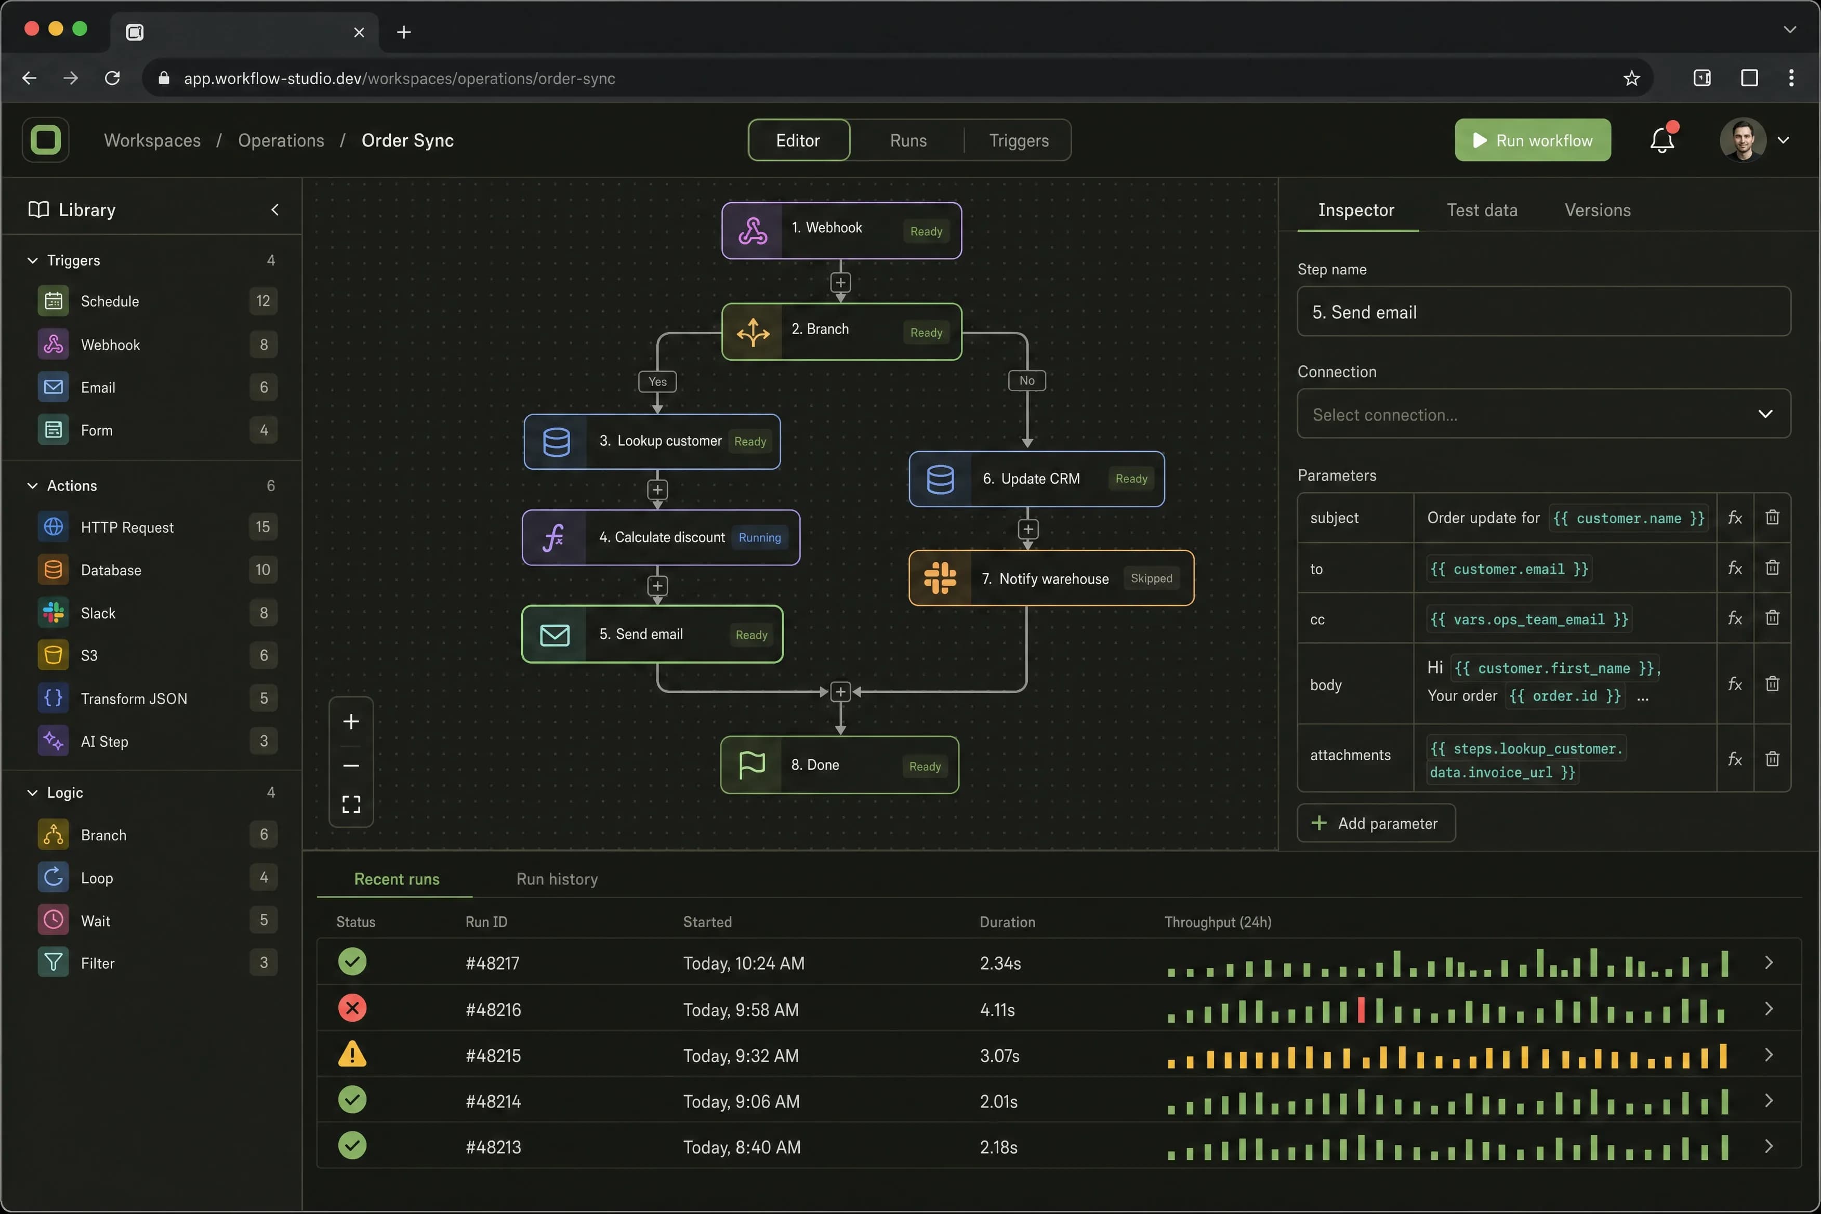The image size is (1821, 1214).
Task: Click the canvas zoom out minus icon
Action: [x=351, y=765]
